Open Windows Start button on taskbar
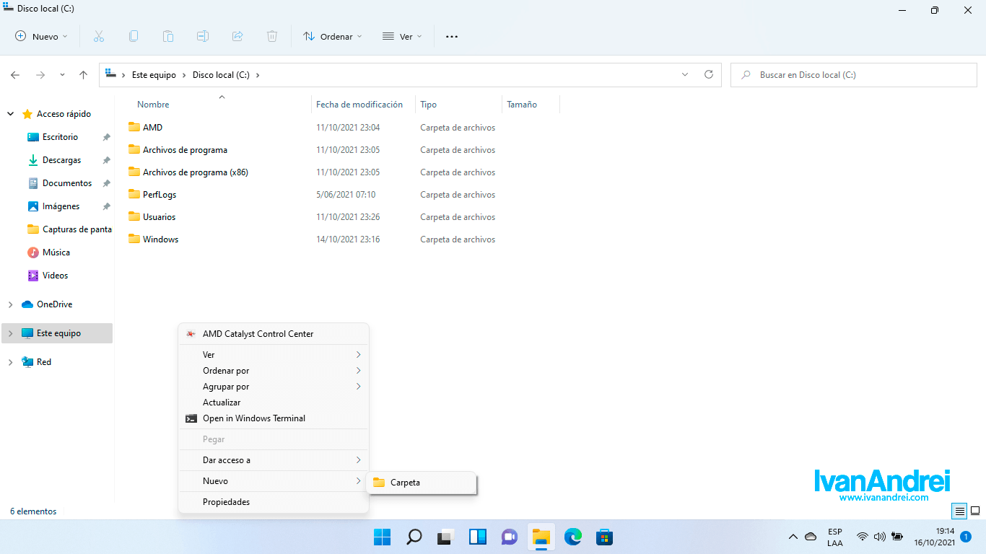 (x=382, y=537)
